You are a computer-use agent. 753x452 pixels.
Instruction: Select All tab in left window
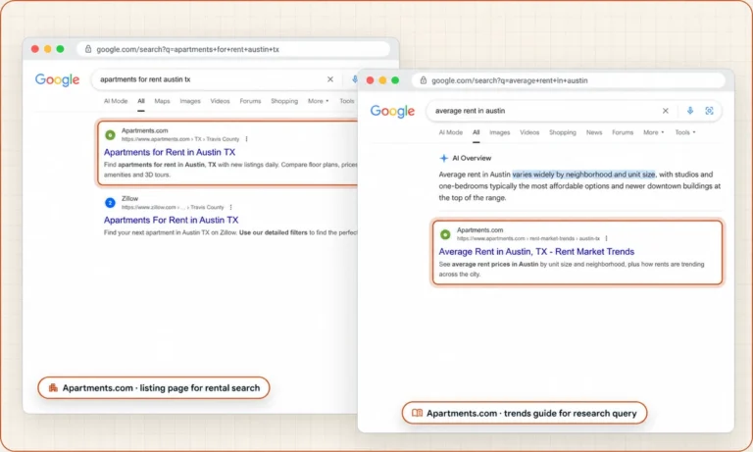pos(141,101)
